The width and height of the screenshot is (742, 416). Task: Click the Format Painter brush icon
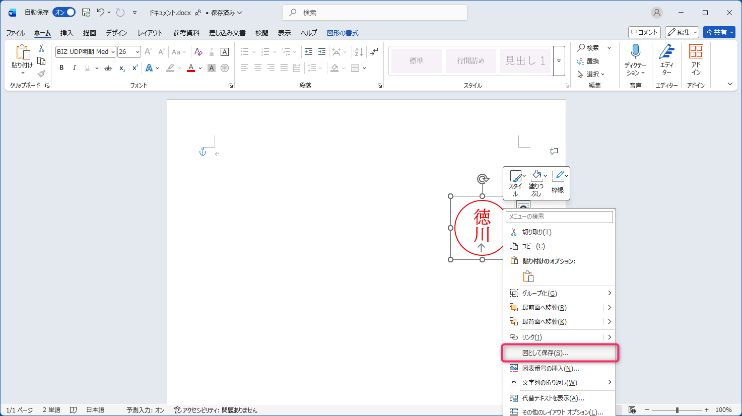click(41, 74)
